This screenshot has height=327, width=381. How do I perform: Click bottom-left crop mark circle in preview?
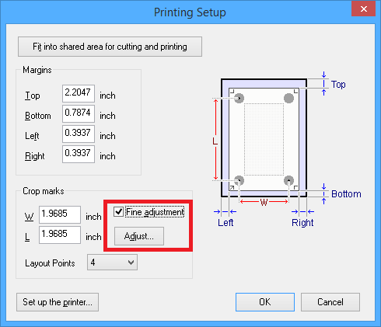point(239,180)
